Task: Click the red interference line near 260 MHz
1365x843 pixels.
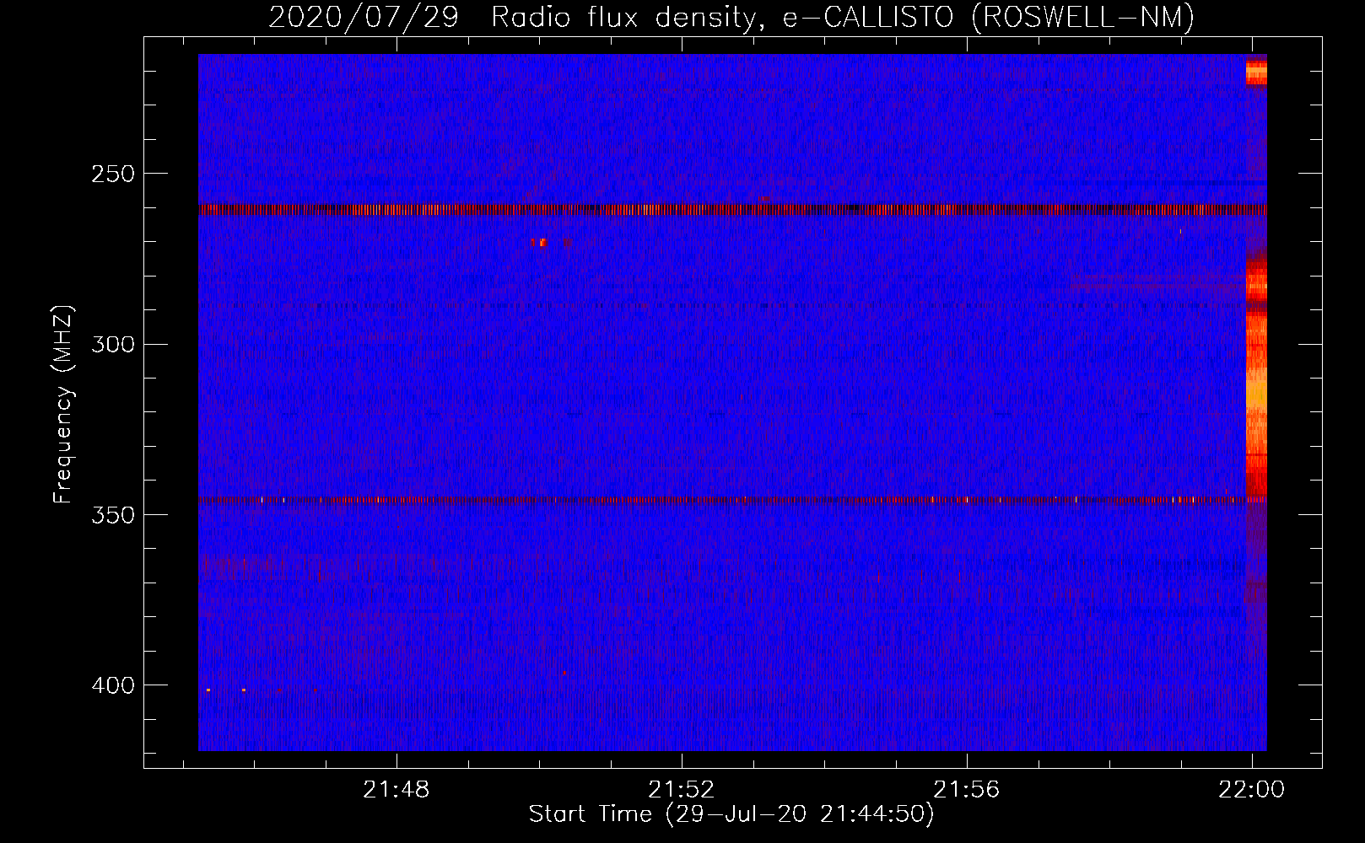Action: click(x=732, y=209)
